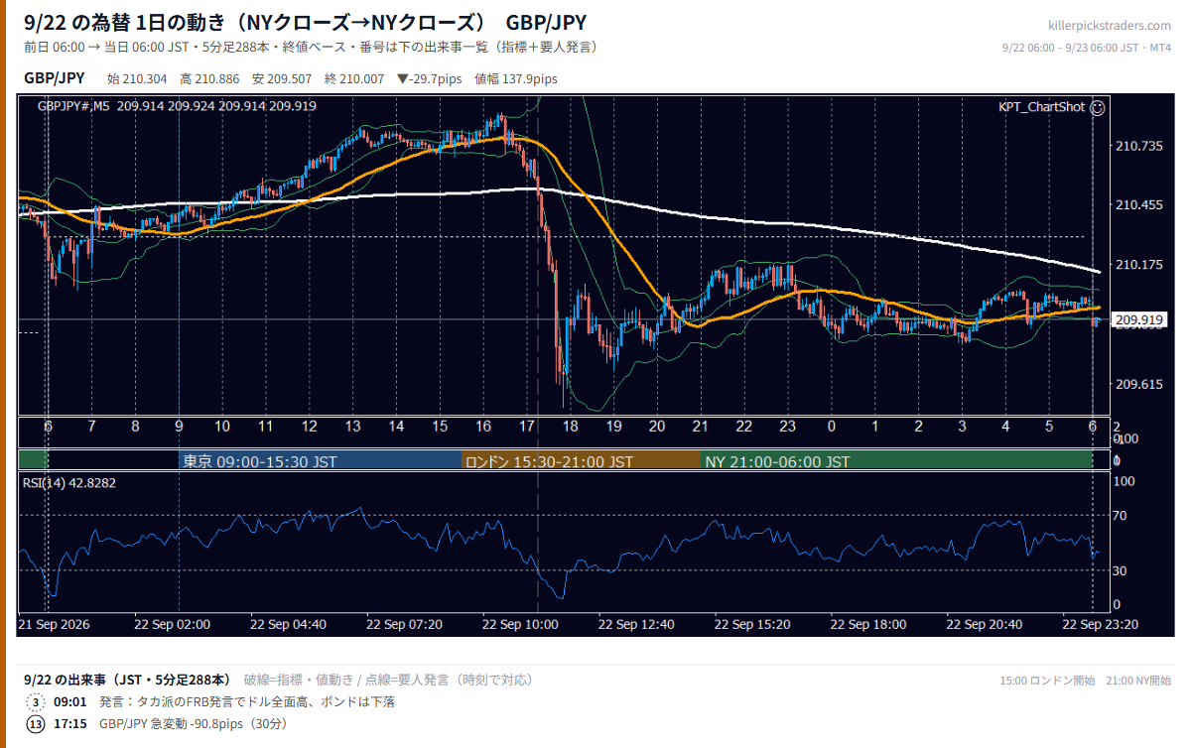Click the high price 高 210.886
Image resolution: width=1191 pixels, height=748 pixels.
click(x=211, y=79)
